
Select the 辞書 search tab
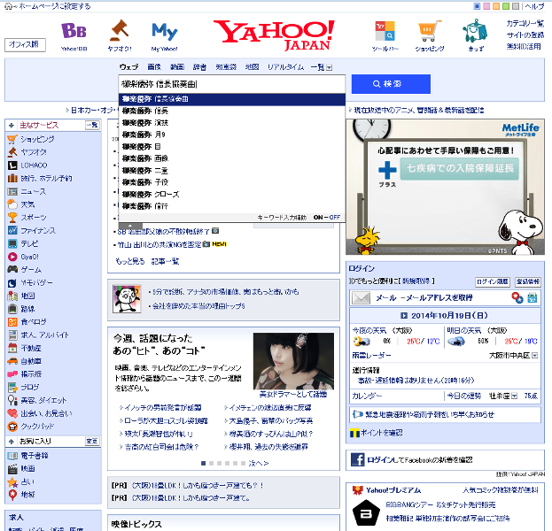pos(199,66)
